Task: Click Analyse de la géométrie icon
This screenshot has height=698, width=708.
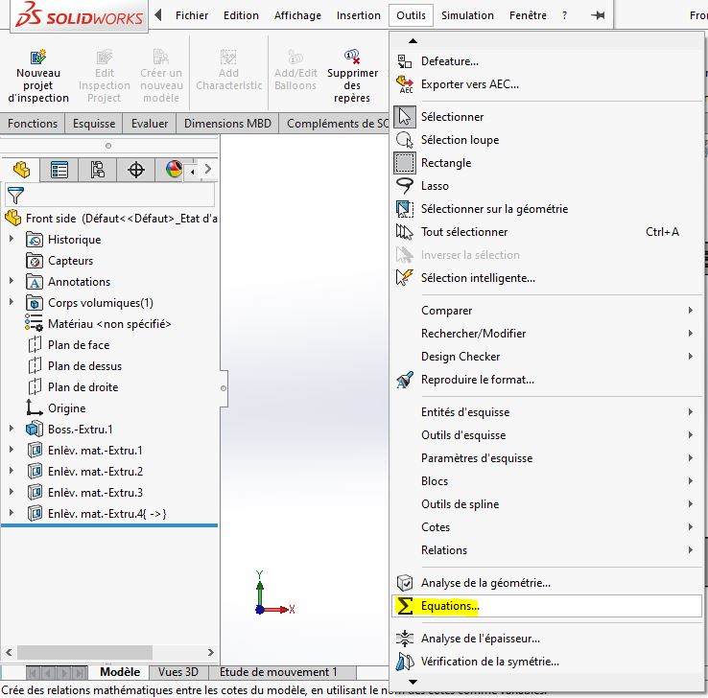Action: (405, 583)
